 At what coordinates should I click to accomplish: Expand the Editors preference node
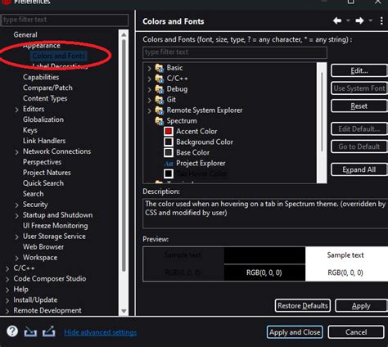click(17, 110)
